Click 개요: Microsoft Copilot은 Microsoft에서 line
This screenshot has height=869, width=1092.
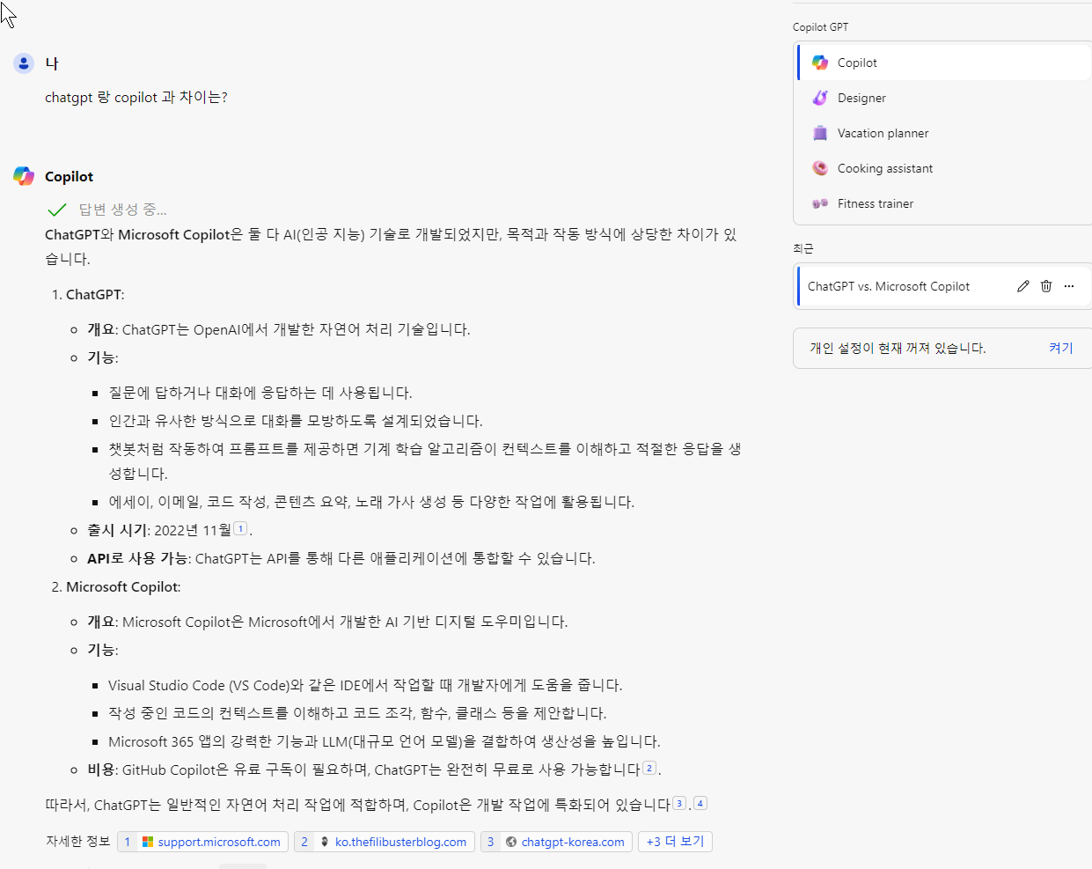[x=327, y=622]
